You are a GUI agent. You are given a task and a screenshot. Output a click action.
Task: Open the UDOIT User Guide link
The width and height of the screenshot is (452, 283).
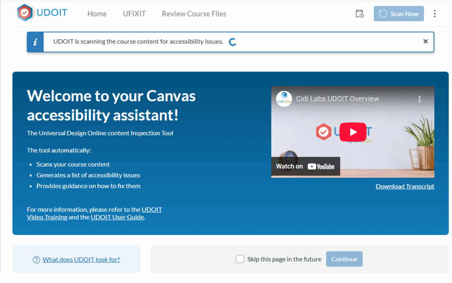click(117, 217)
